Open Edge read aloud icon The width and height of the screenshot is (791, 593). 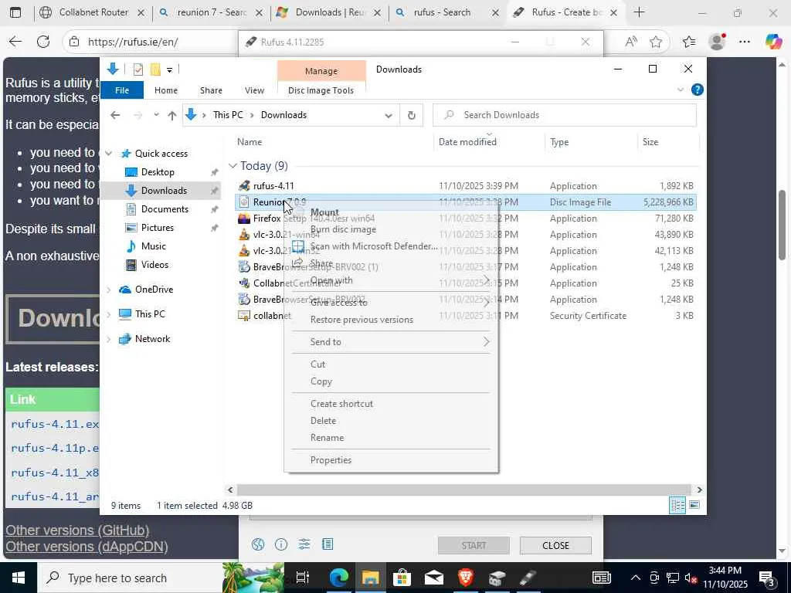point(630,42)
